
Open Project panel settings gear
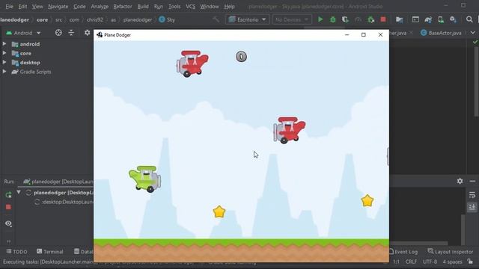(x=87, y=33)
